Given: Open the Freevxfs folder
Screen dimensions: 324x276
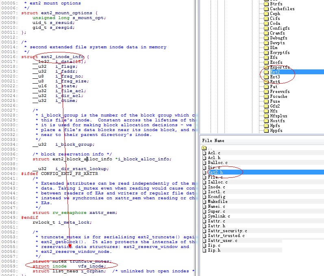Looking at the screenshot, I should click(280, 91).
